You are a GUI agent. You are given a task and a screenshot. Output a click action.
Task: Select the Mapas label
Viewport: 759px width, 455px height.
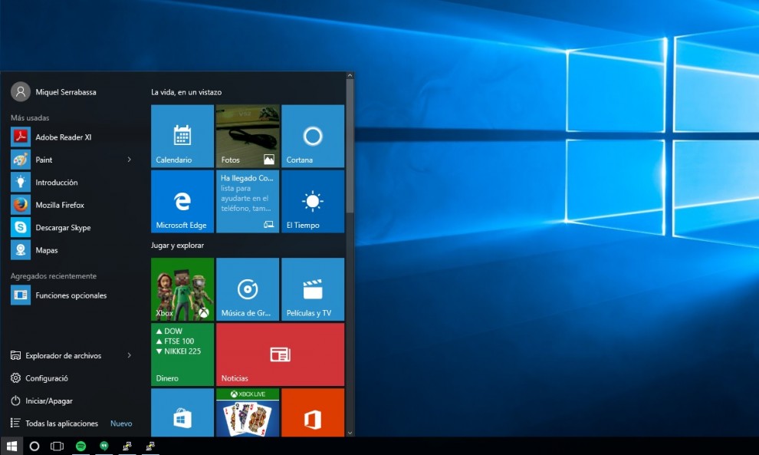pyautogui.click(x=47, y=250)
